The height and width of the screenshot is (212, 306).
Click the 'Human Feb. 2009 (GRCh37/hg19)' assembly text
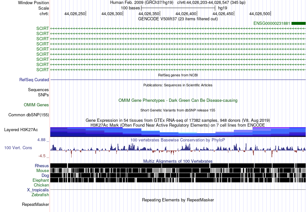pos(142,3)
